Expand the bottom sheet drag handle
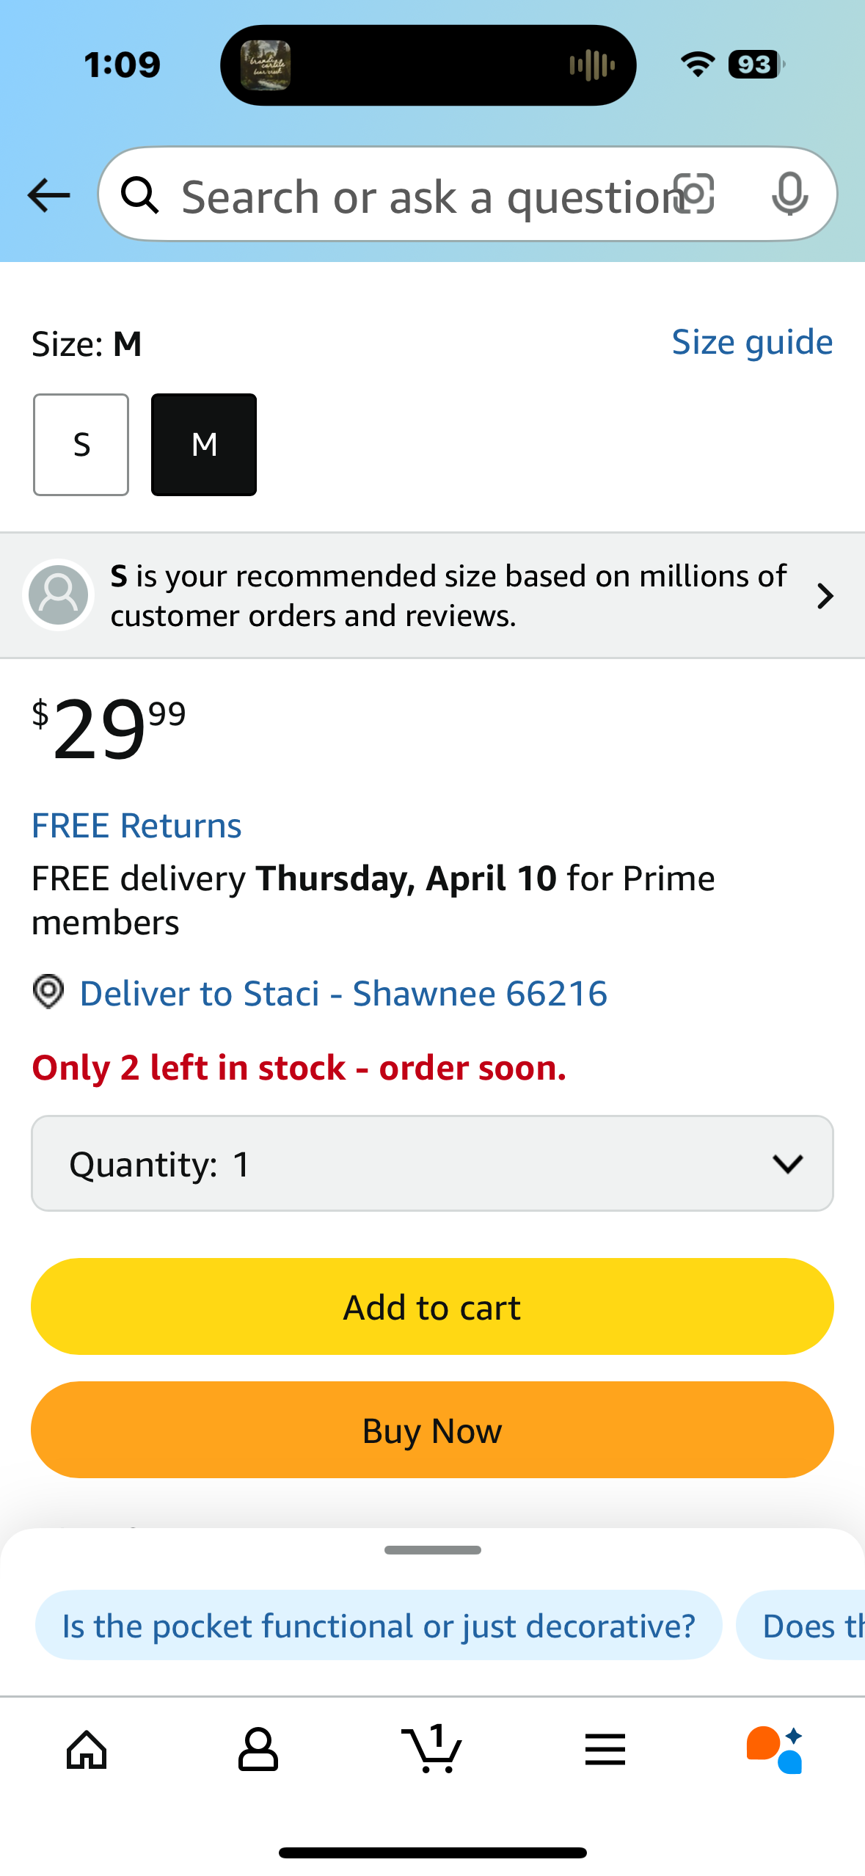Viewport: 865px width, 1876px height. pos(432,1550)
